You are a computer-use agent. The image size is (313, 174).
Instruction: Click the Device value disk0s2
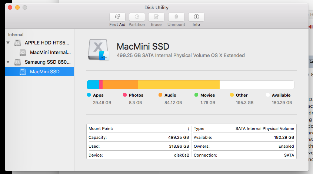tap(182, 155)
